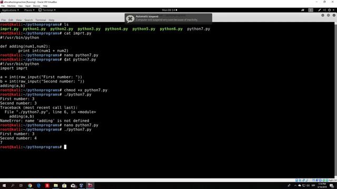
Task: Open VirtualBox Help menu
Action: click(x=45, y=6)
